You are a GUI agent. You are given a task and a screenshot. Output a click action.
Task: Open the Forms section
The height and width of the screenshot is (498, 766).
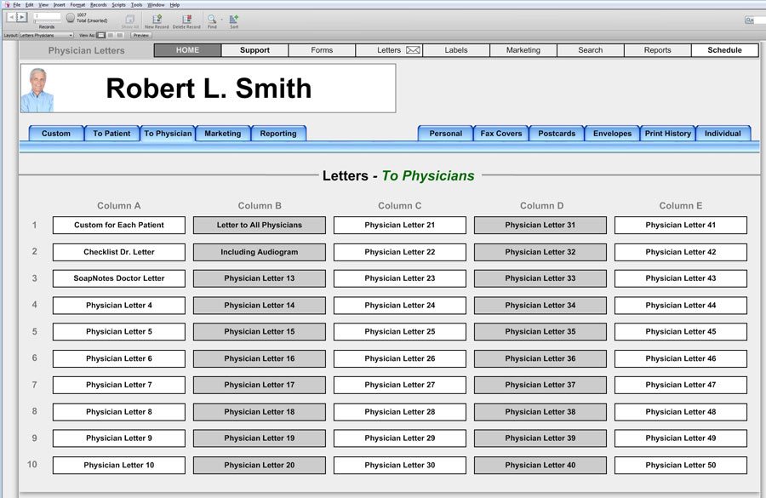point(322,50)
